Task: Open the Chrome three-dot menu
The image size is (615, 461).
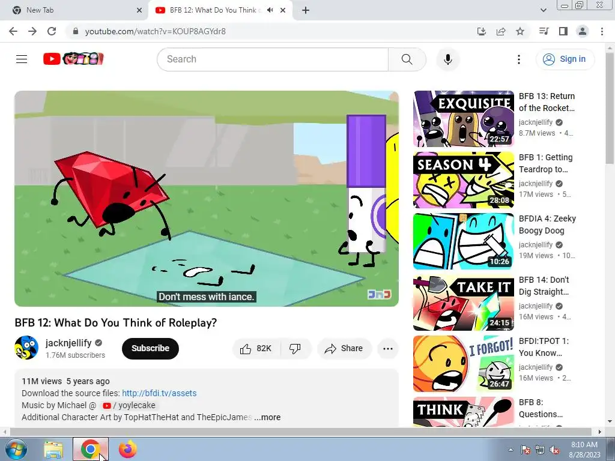Action: (x=602, y=31)
